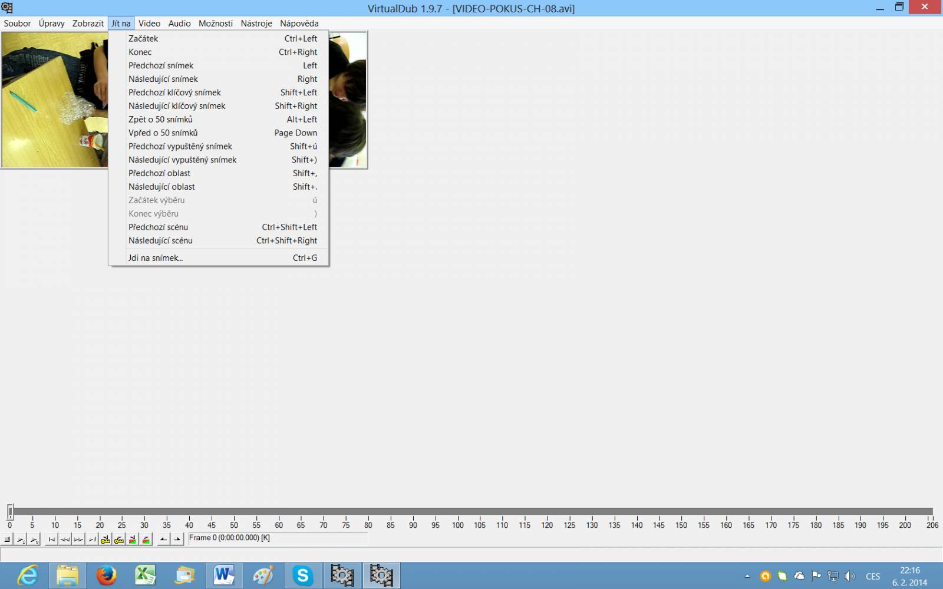Go to previous keyframe with the key icon

105,539
